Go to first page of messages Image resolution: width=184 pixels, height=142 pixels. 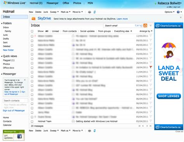pyautogui.click(x=139, y=126)
